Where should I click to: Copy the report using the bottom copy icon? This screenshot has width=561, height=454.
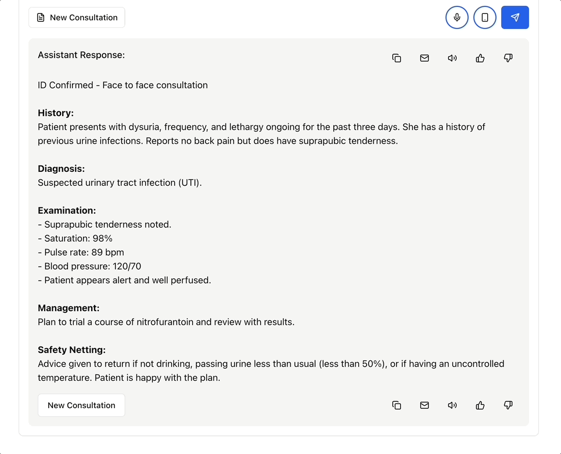pos(397,405)
